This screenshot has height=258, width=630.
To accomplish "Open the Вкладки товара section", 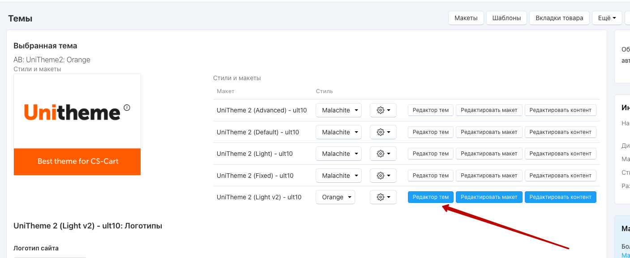I will tap(559, 18).
